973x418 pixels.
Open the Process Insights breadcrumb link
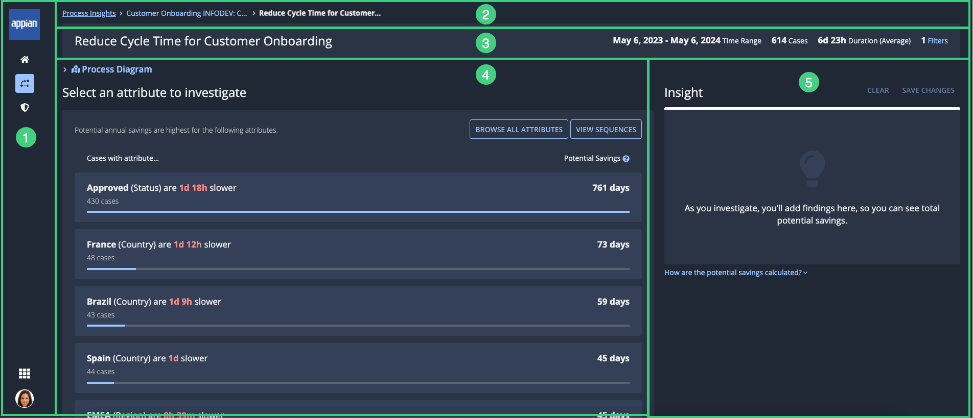pyautogui.click(x=89, y=13)
